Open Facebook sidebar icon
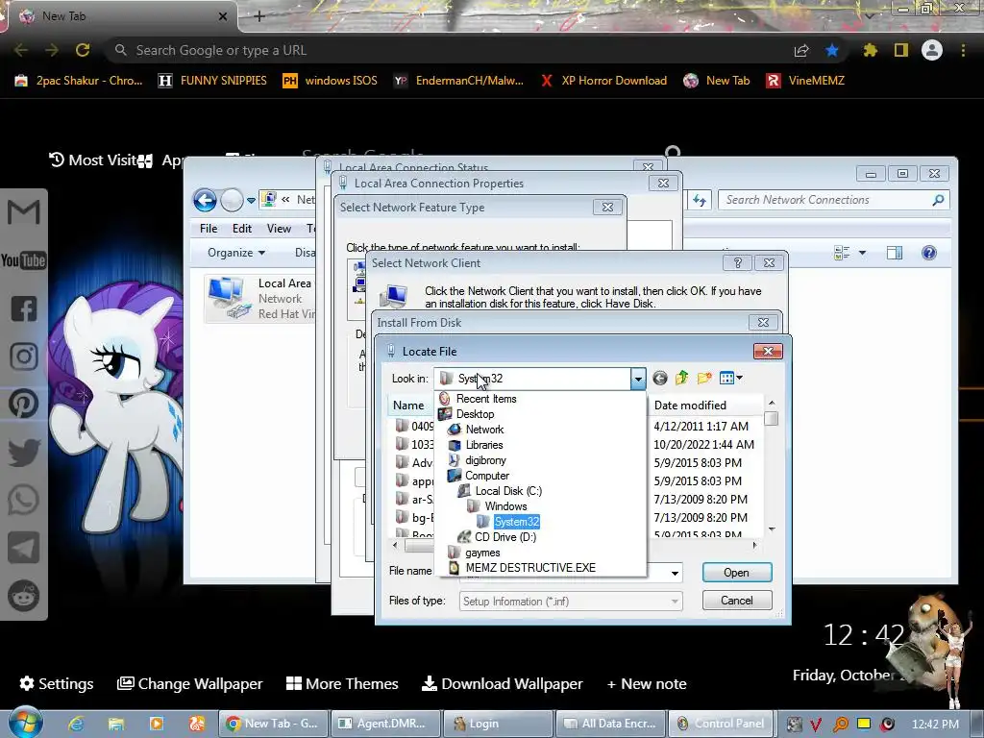984x738 pixels. [x=24, y=308]
